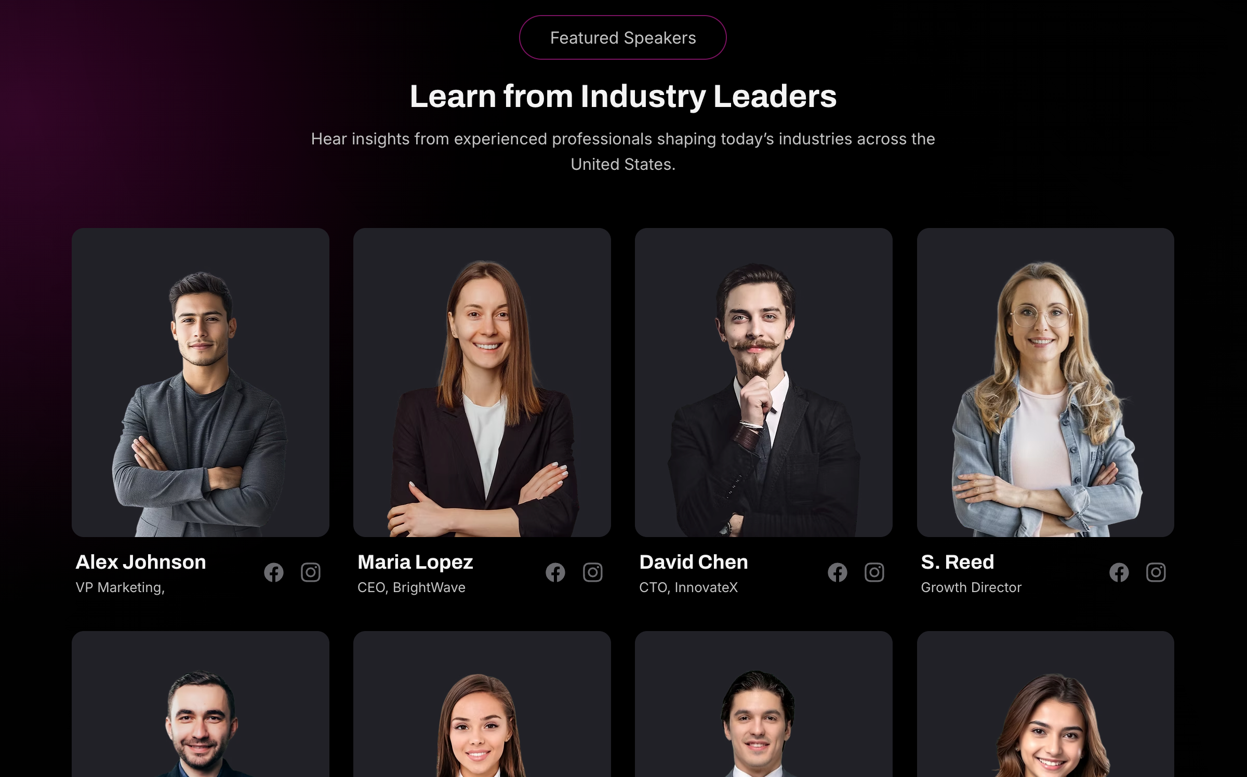
Task: Click David Chen's Facebook icon
Action: coord(838,572)
